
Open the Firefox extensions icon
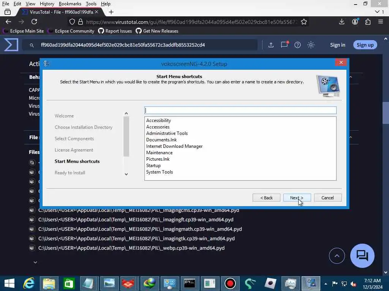click(368, 22)
